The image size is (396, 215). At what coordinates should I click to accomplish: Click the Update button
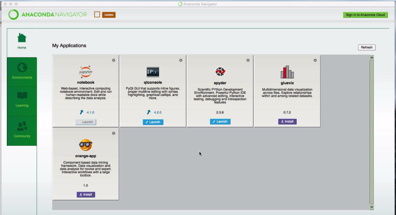pos(109,15)
